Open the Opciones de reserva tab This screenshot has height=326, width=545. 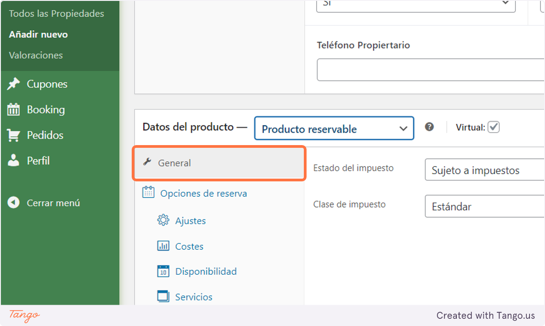pos(203,194)
